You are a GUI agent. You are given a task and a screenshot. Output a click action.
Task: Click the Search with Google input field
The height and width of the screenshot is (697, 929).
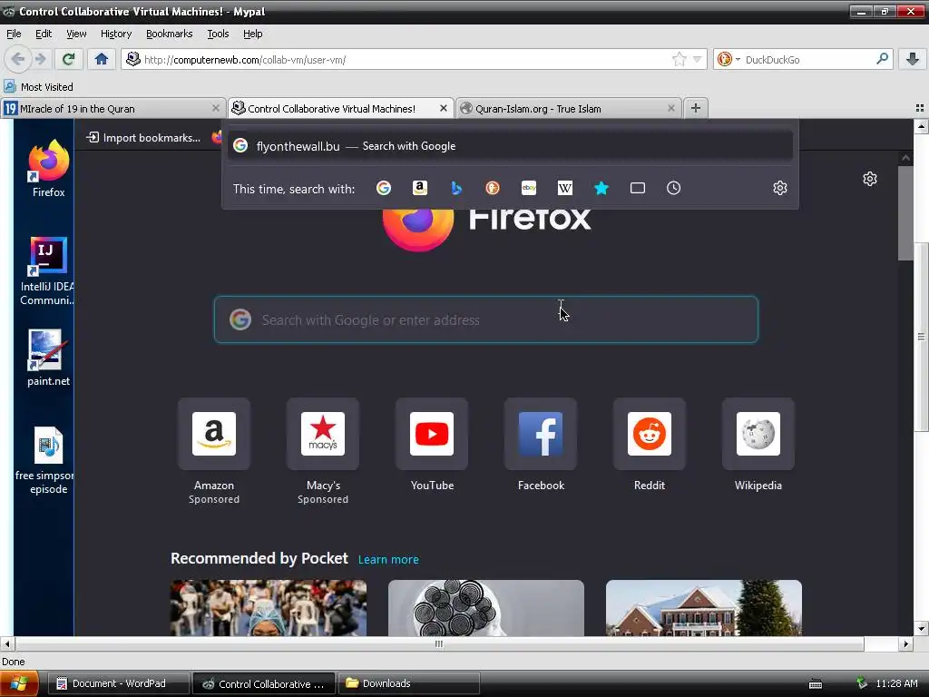click(x=486, y=319)
